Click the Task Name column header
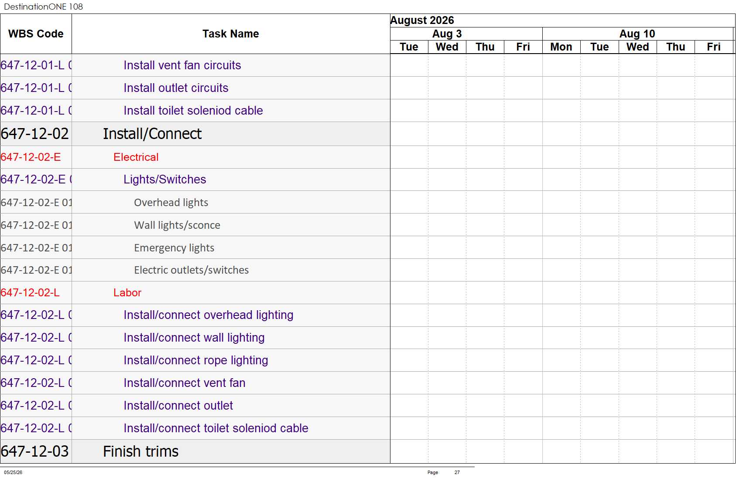Screen dimensions: 736x478 pos(230,34)
